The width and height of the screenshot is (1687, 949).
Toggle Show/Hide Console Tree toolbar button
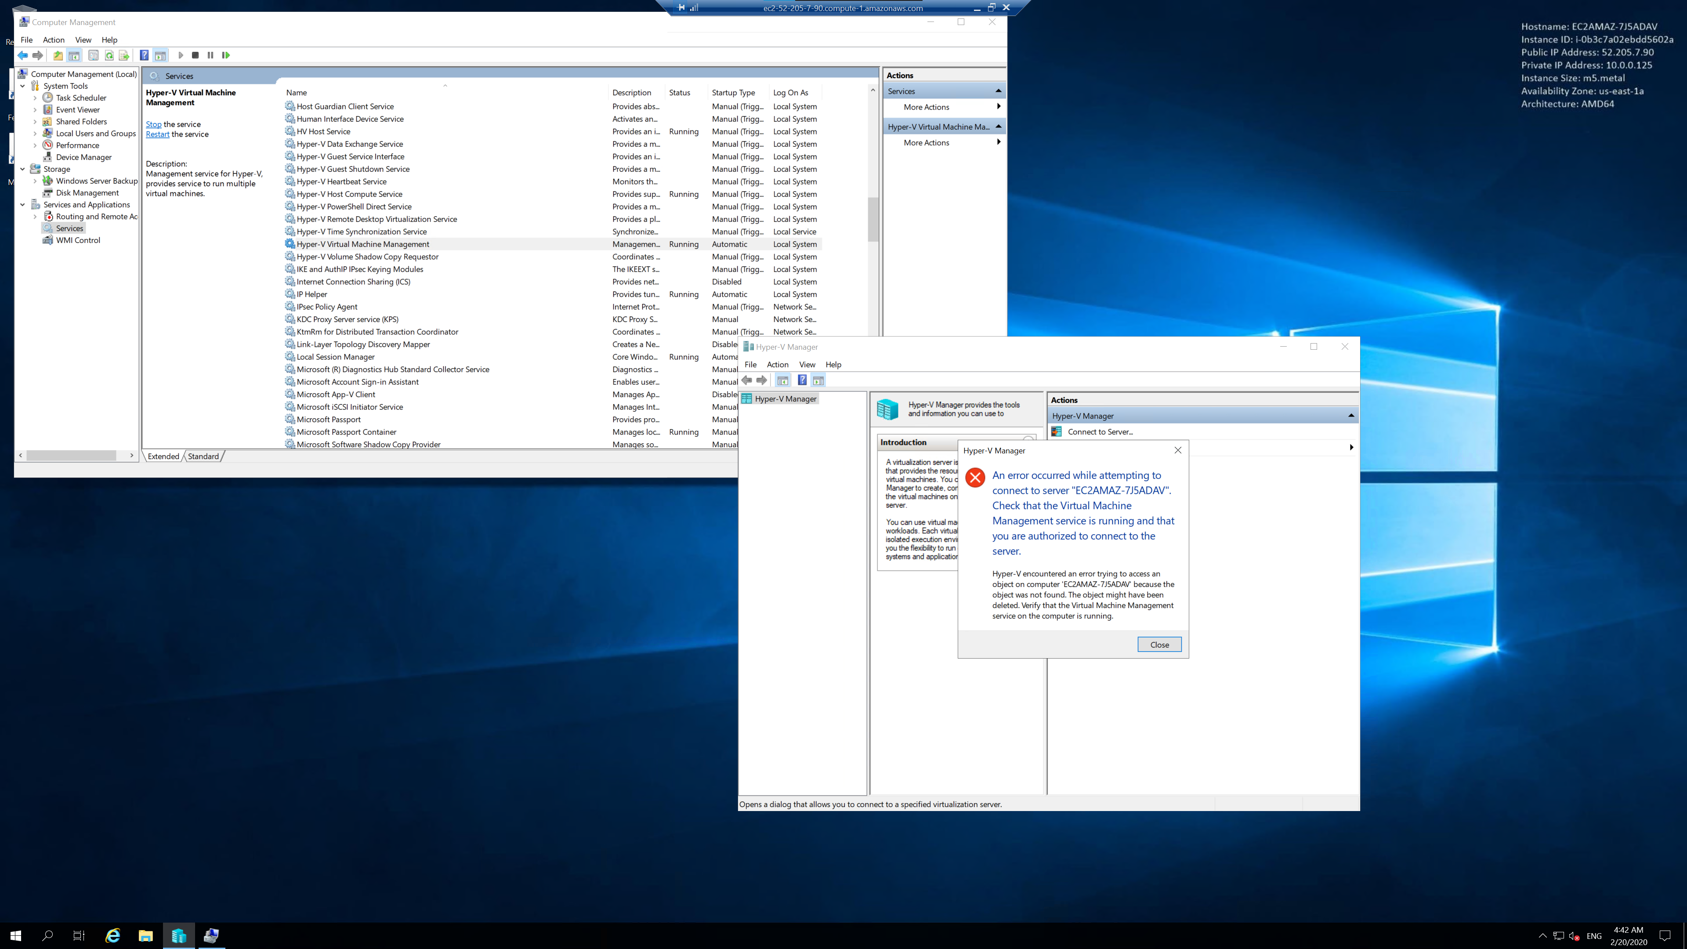point(74,56)
